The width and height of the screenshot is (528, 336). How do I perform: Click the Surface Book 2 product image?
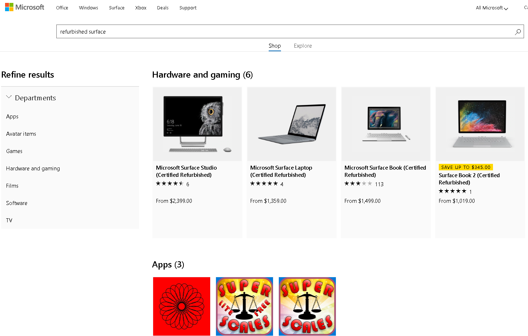pyautogui.click(x=480, y=124)
